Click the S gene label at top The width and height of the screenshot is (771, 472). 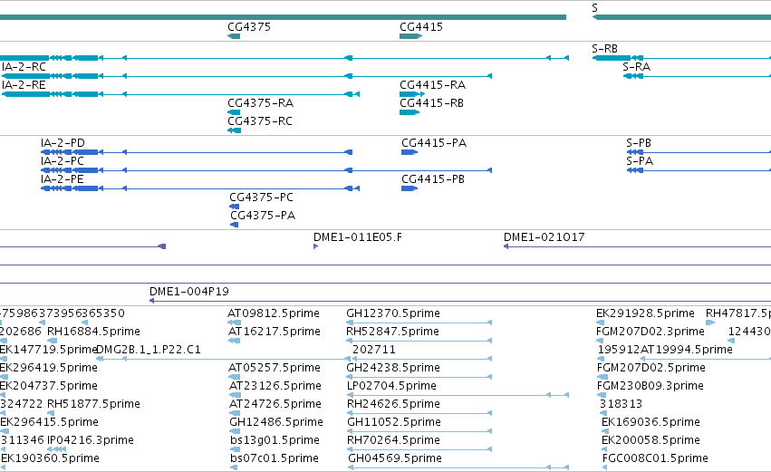click(595, 8)
